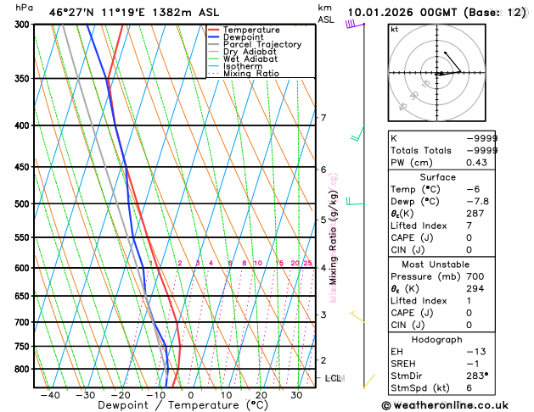Screen dimensions: 534x412
Task: Click the 650 hPa pressure label
Action: click(24, 296)
